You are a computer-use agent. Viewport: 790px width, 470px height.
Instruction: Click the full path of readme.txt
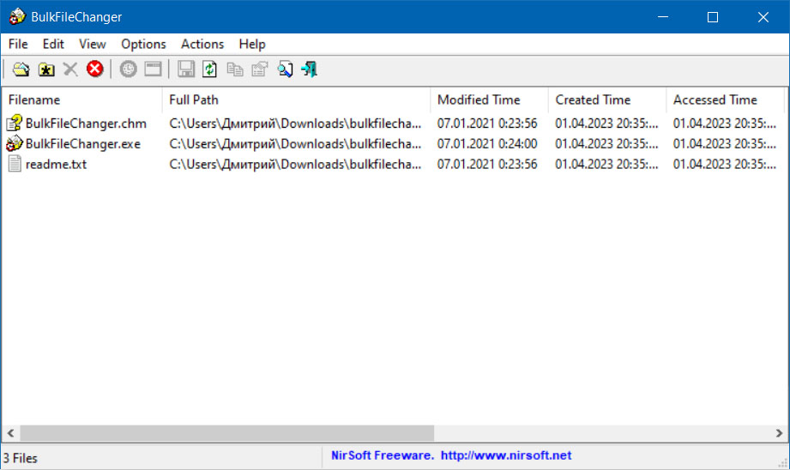tap(295, 164)
